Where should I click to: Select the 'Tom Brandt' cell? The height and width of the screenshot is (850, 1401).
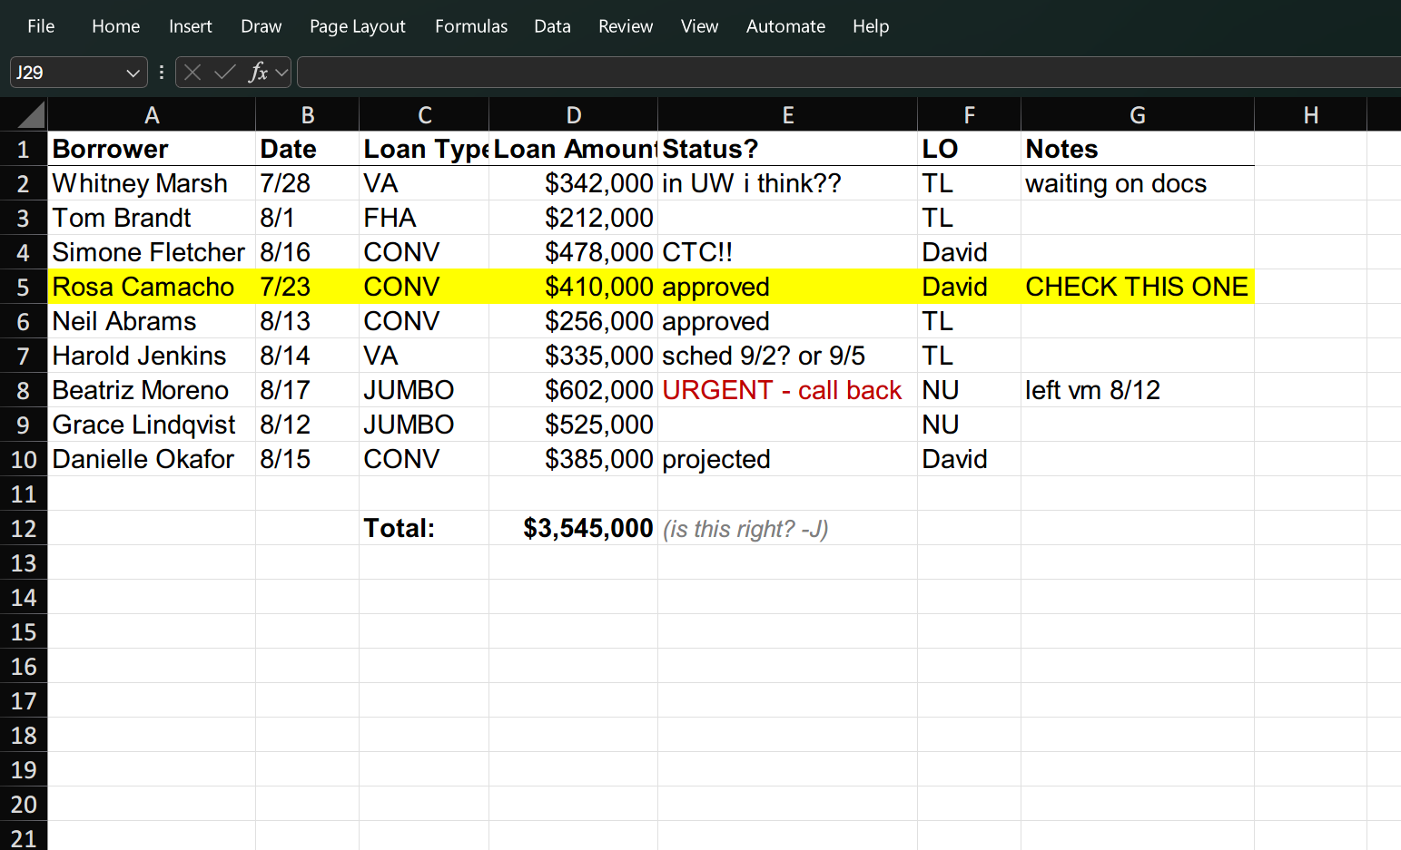152,218
